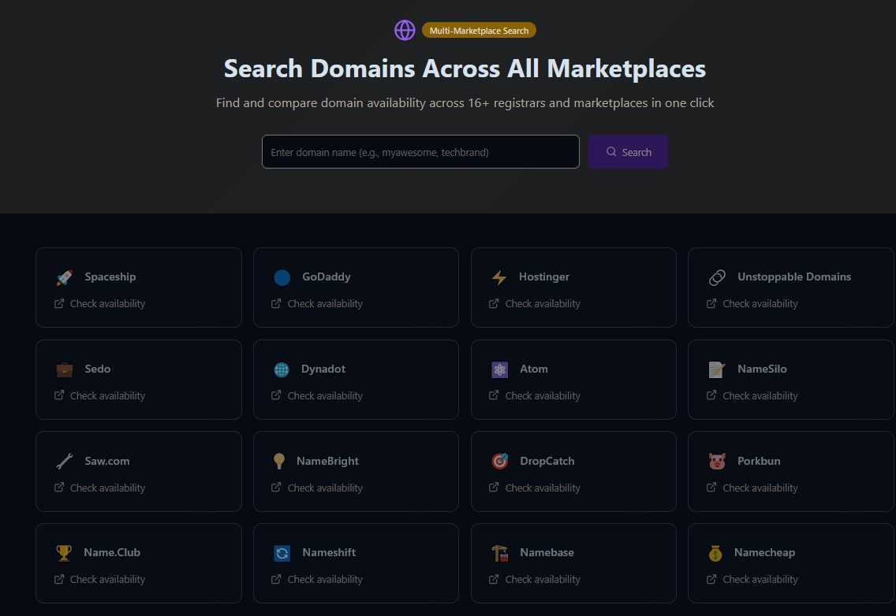Click the lightning bolt Hostinger icon
The image size is (896, 616).
pos(499,276)
